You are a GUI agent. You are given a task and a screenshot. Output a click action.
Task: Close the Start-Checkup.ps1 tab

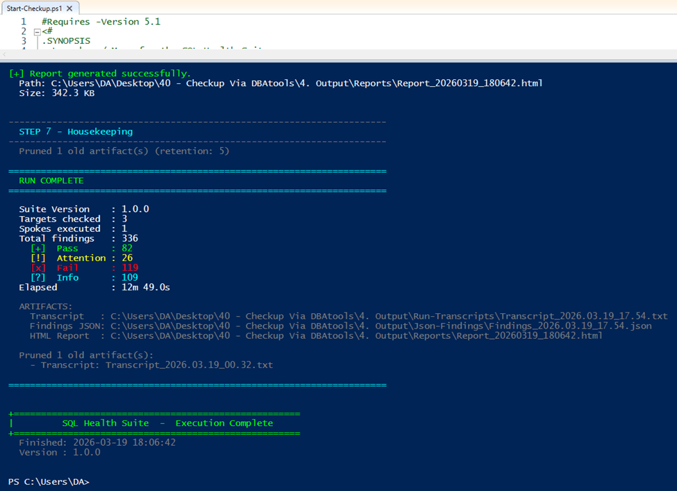[69, 8]
